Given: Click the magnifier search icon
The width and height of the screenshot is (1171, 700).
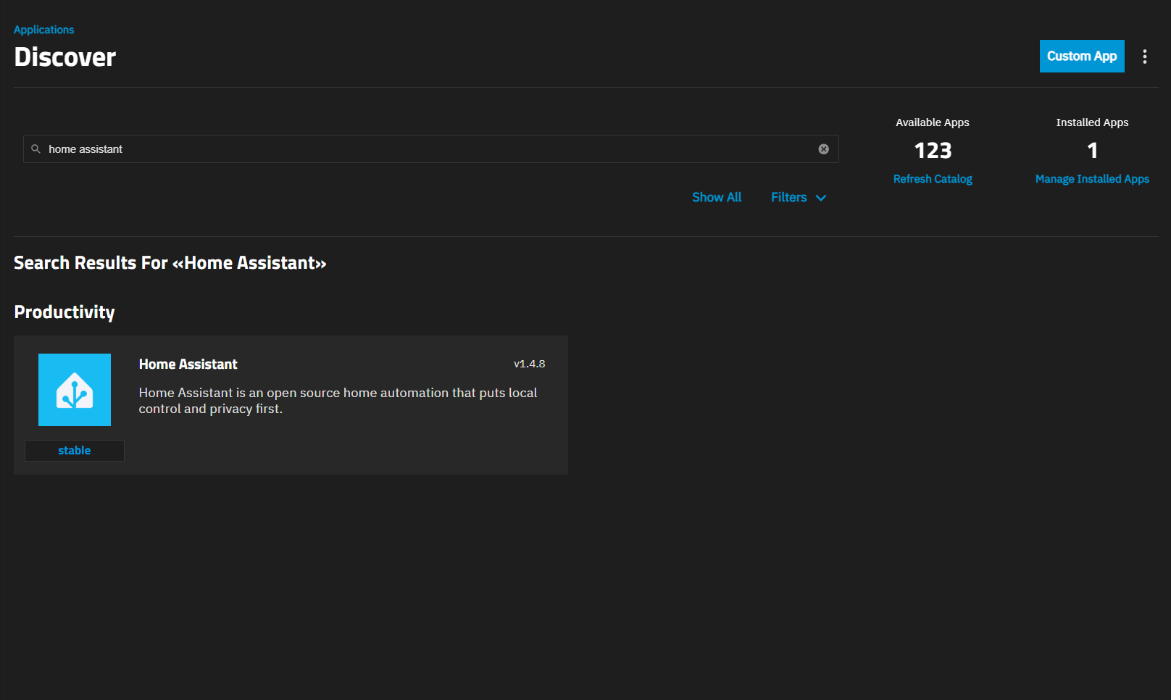Looking at the screenshot, I should click(36, 149).
